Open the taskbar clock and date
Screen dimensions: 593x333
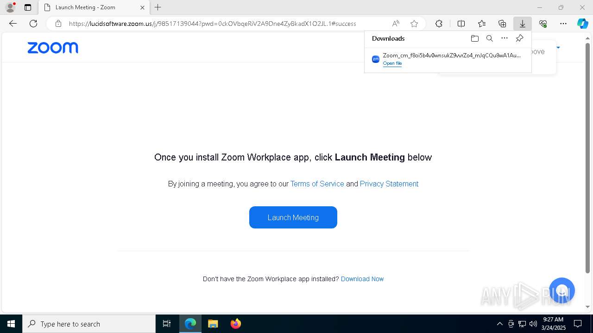click(553, 324)
